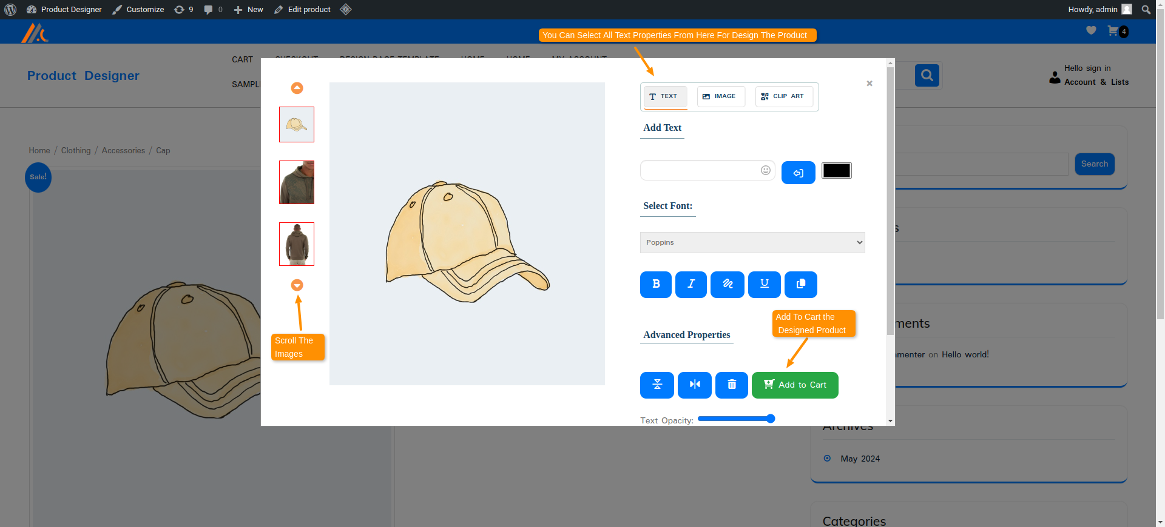This screenshot has height=527, width=1165.
Task: Select the hoodie front thumbnail
Action: 297,182
